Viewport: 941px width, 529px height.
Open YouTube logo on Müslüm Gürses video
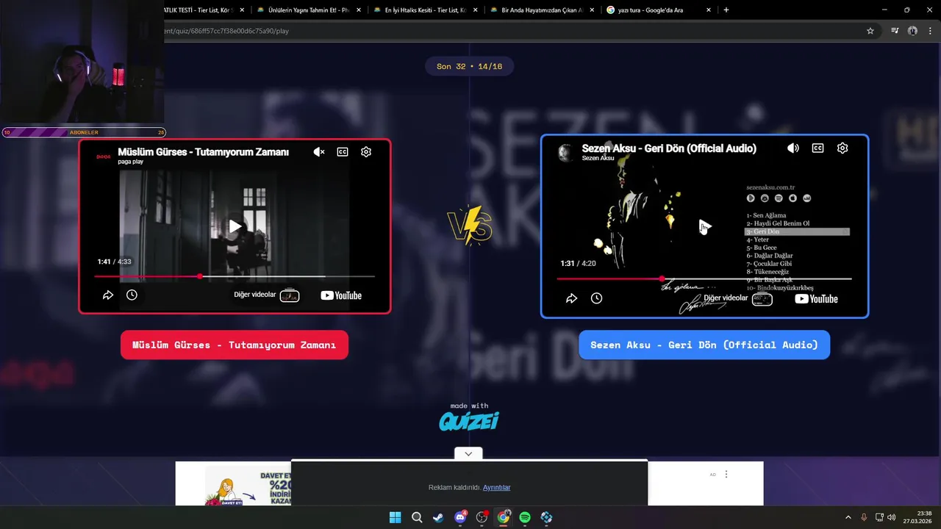(341, 295)
